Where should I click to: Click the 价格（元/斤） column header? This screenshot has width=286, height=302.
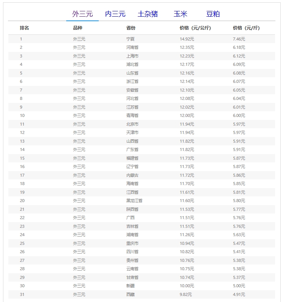(x=246, y=28)
